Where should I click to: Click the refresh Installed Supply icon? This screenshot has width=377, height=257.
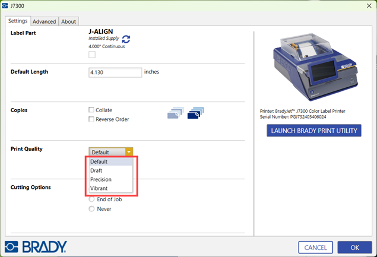click(x=126, y=39)
